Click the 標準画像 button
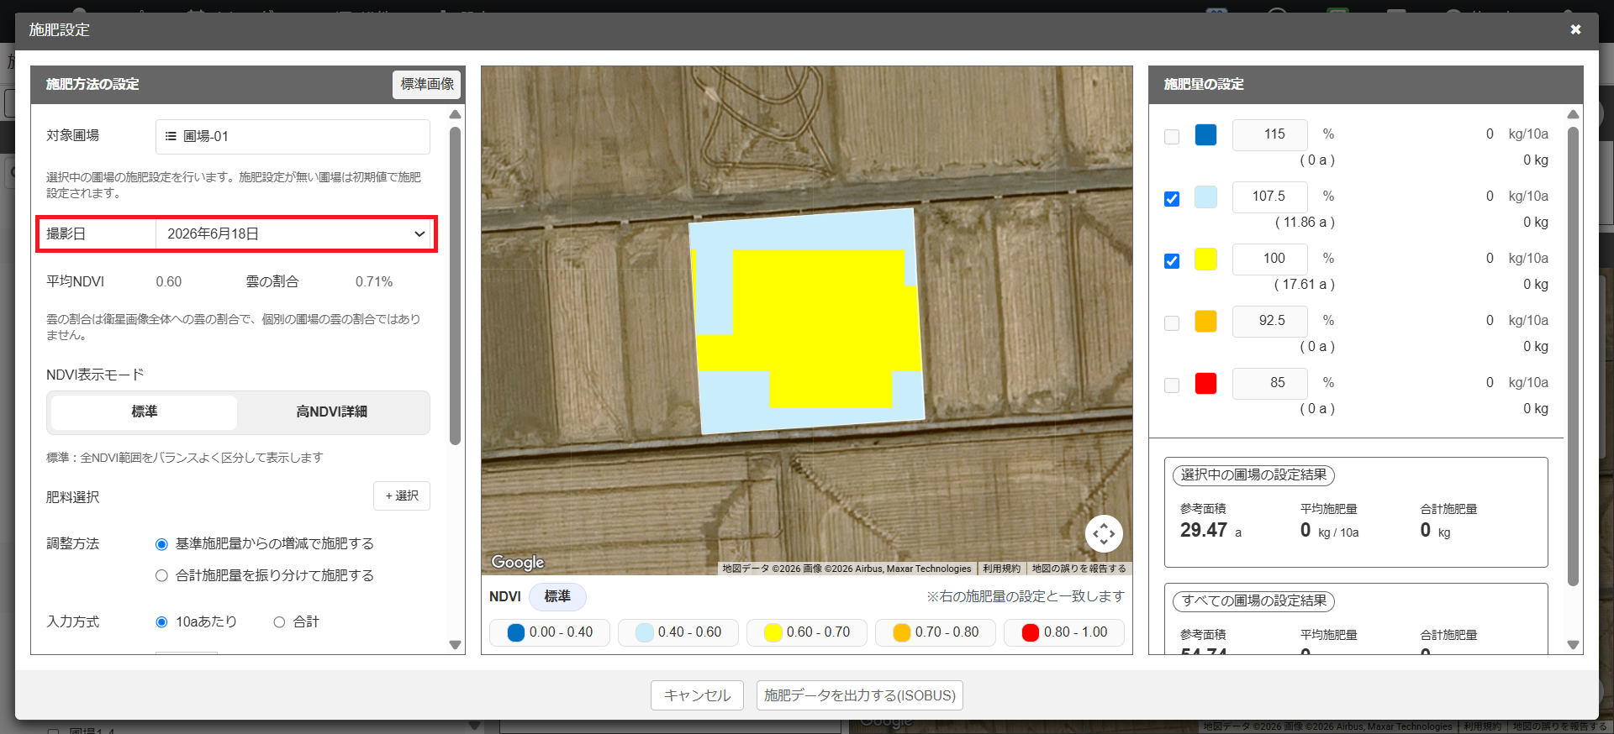Image resolution: width=1614 pixels, height=734 pixels. point(427,84)
